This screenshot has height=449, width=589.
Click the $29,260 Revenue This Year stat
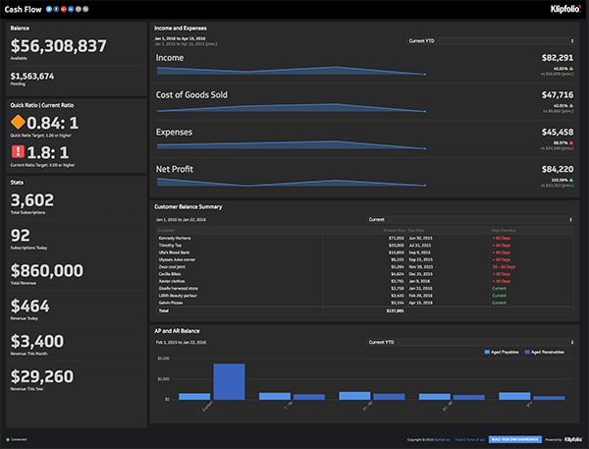[42, 376]
